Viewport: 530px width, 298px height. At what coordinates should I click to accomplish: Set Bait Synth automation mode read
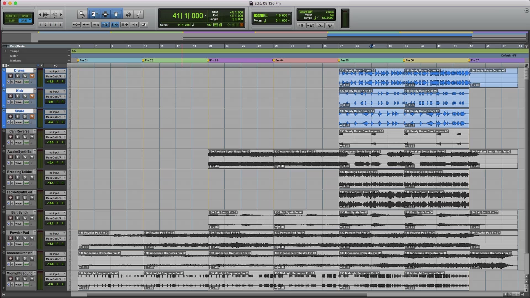pos(26,224)
